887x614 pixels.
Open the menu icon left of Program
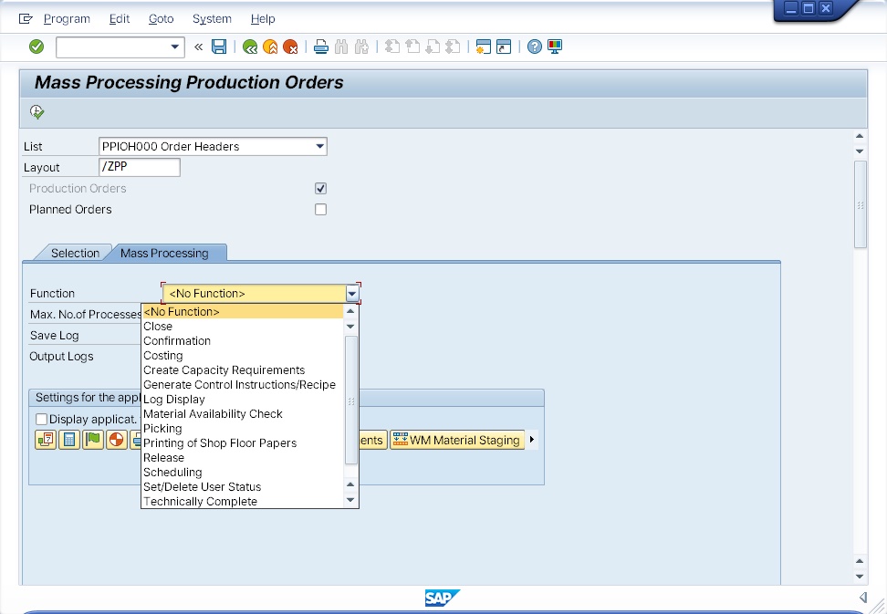[26, 18]
